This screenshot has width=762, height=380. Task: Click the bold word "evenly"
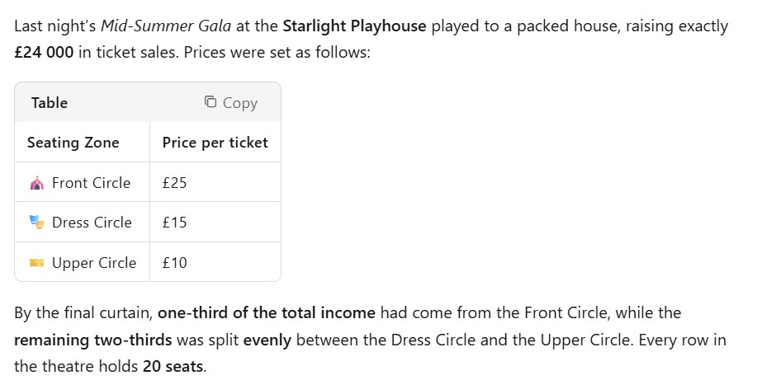coord(267,340)
